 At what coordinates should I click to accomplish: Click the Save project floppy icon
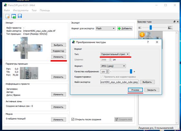pos(20,16)
